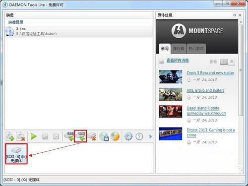248x186 pixels.
Task: Click the Remount refresh icon
Action: pos(56,137)
